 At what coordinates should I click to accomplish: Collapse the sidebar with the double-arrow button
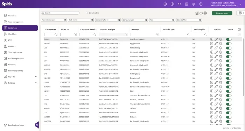pos(37,125)
